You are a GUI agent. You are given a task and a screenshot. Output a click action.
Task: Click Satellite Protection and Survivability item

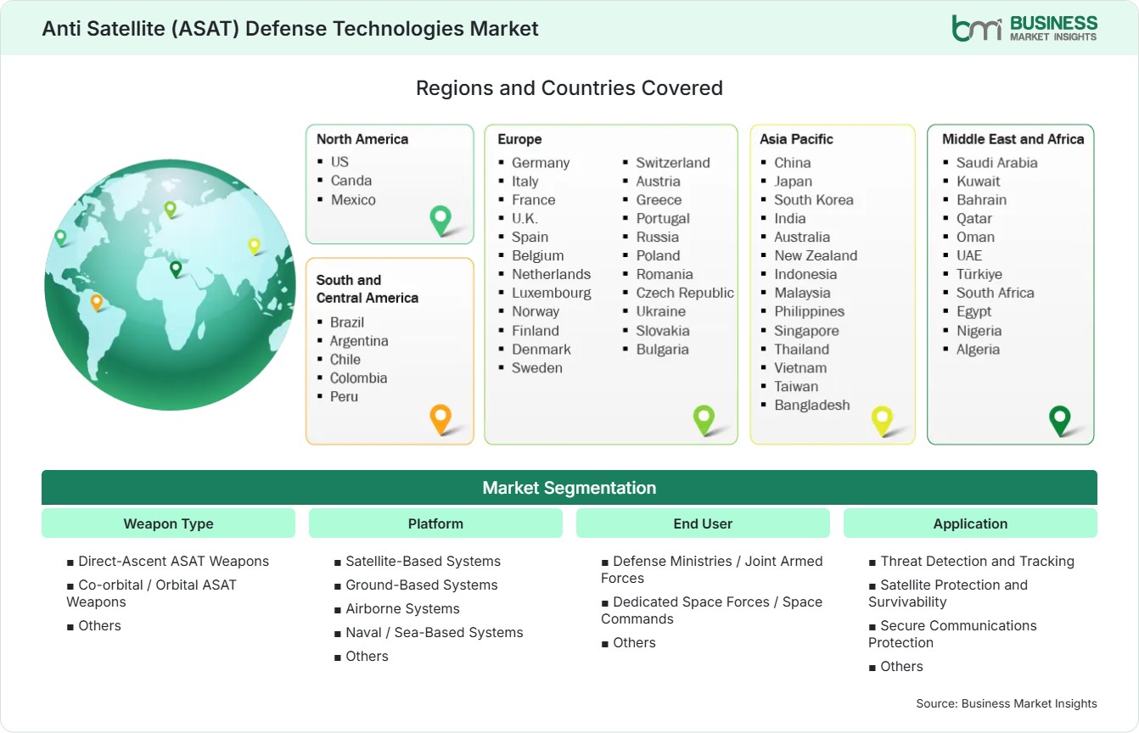tap(948, 593)
